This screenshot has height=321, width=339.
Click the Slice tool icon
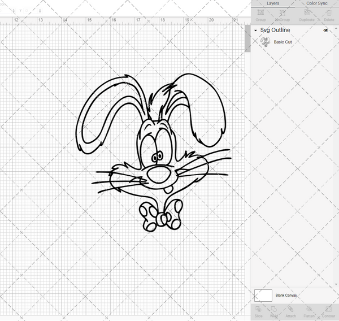click(258, 309)
